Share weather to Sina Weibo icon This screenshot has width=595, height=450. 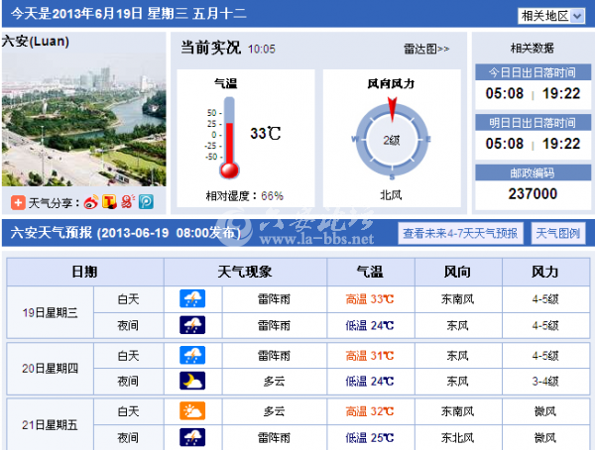click(91, 202)
